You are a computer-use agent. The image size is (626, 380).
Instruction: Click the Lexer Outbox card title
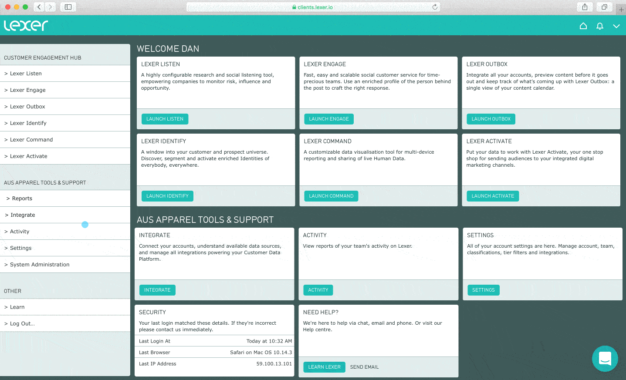[487, 64]
